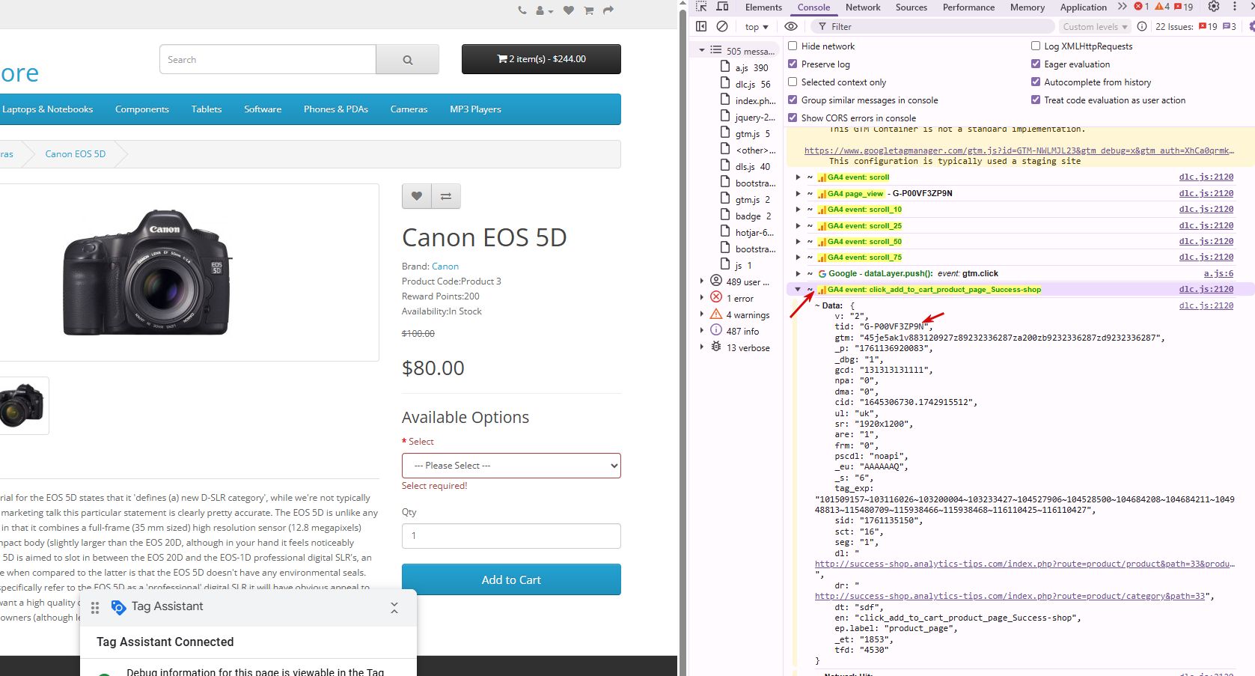This screenshot has width=1255, height=676.
Task: Open the top JavaScript context dropdown
Action: tap(757, 27)
